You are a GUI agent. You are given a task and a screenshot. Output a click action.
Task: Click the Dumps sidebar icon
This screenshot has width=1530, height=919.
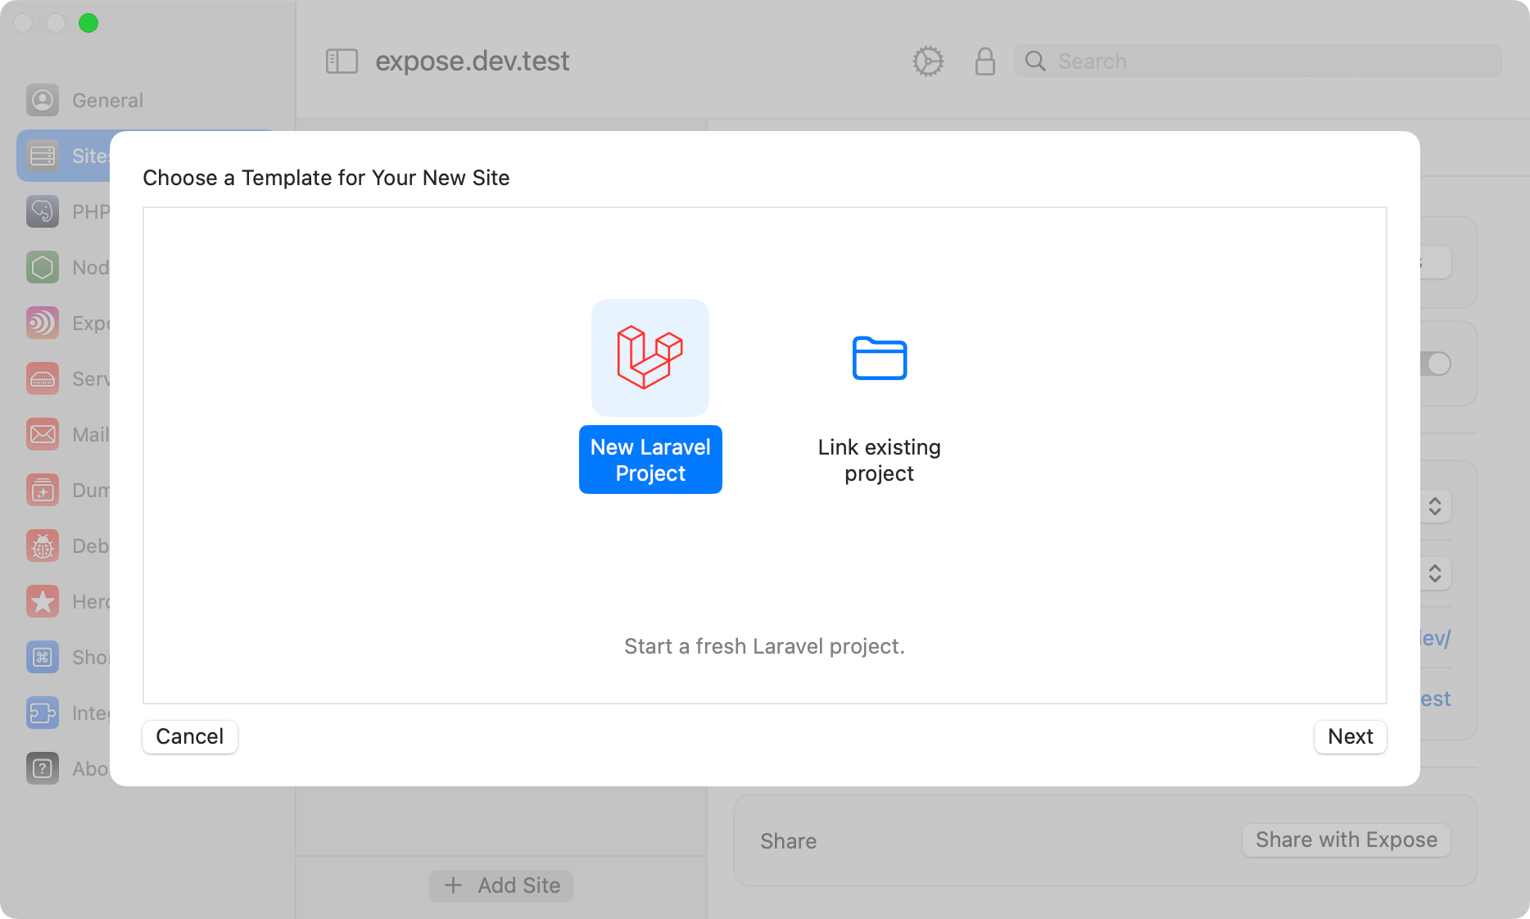coord(43,490)
